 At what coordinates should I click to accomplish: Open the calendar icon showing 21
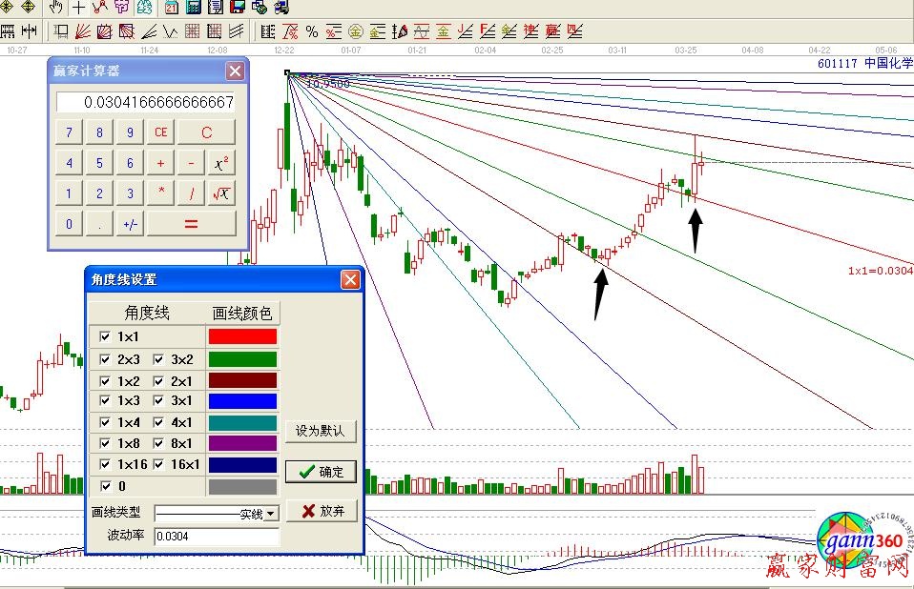click(x=171, y=8)
